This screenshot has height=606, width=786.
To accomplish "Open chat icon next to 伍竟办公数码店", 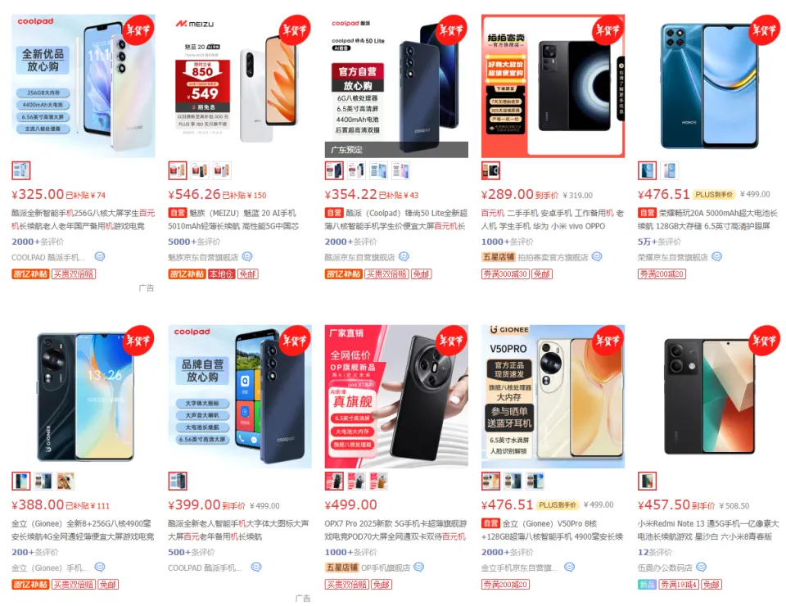I will pyautogui.click(x=702, y=567).
